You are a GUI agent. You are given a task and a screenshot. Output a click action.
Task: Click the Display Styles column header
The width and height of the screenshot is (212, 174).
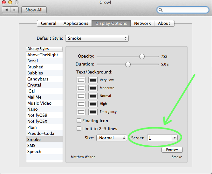44,49
